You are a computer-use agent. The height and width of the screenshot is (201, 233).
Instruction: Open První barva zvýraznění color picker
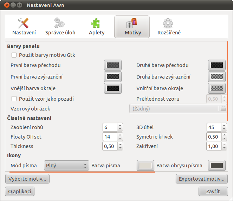pyautogui.click(x=113, y=77)
